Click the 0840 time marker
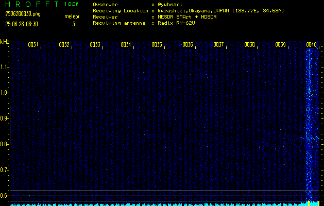The image size is (324, 206). [312, 45]
